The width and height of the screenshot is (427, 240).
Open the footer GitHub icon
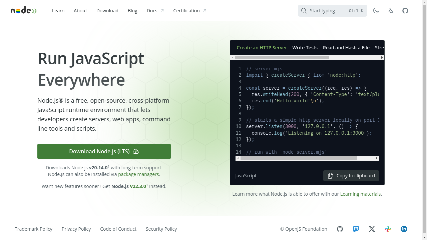tap(340, 229)
